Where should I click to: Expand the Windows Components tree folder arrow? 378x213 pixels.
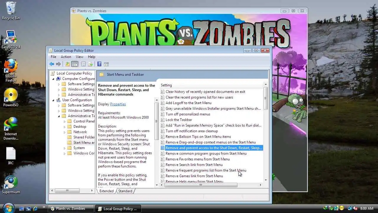coord(64,153)
